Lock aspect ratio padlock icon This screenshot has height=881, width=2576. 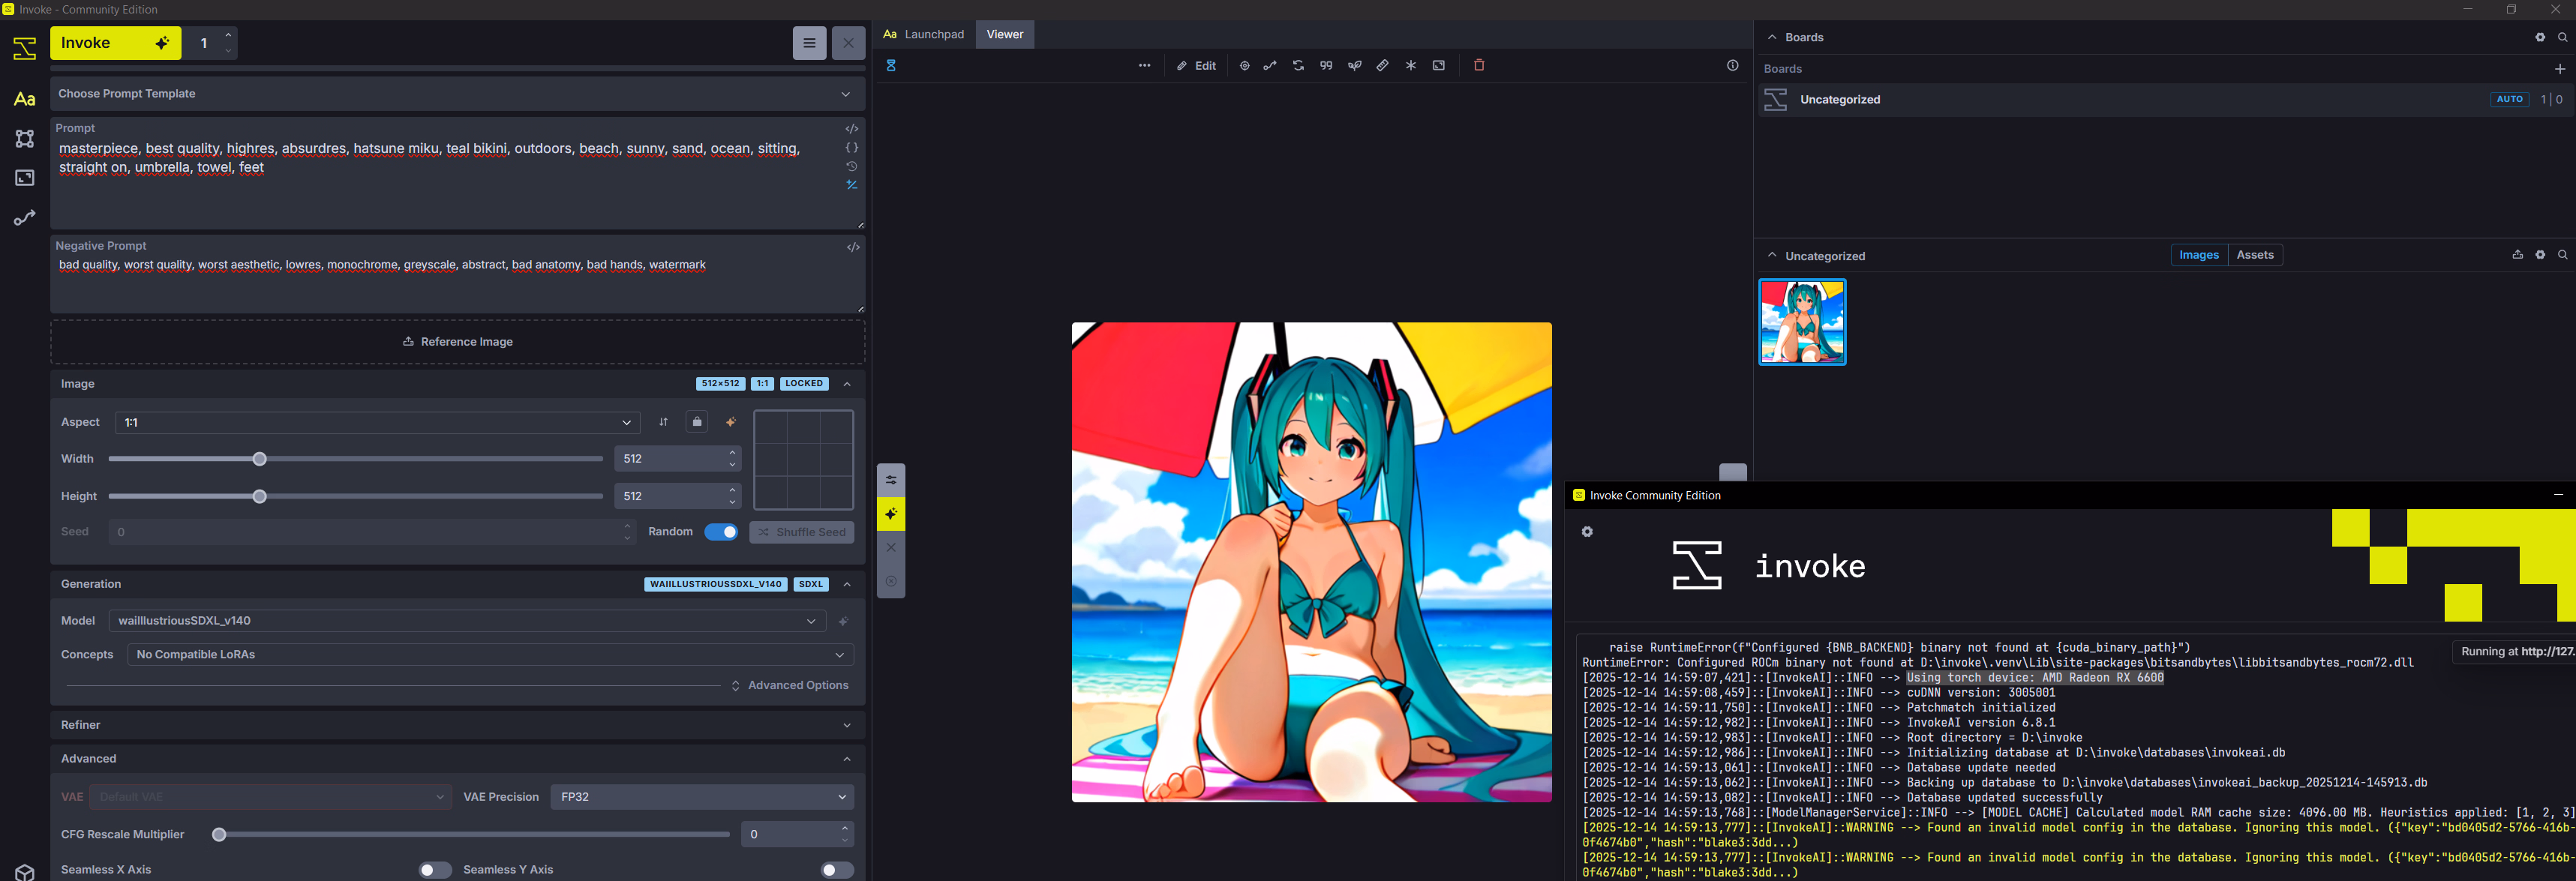[x=697, y=422]
